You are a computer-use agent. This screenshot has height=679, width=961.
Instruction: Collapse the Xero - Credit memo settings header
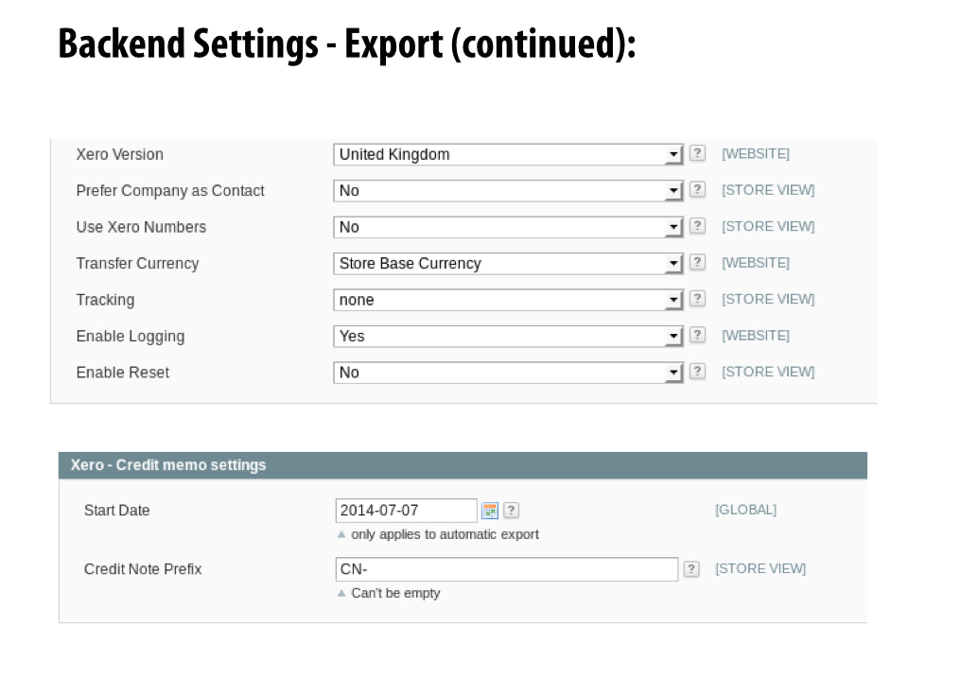tap(463, 465)
